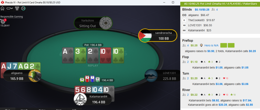Click aligaano's insect avatar
Viewport: 260px width, 110px height.
[x=35, y=75]
